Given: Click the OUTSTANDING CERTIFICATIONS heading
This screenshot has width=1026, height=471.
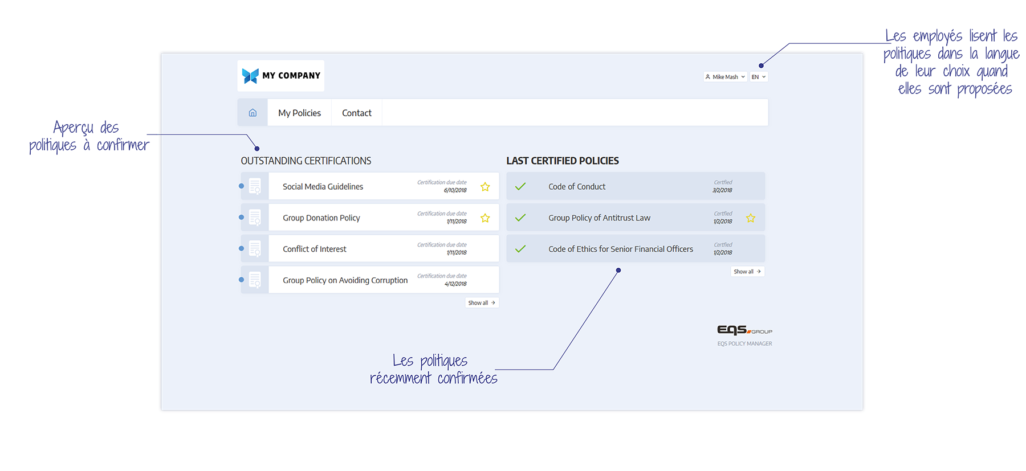Looking at the screenshot, I should pos(306,161).
